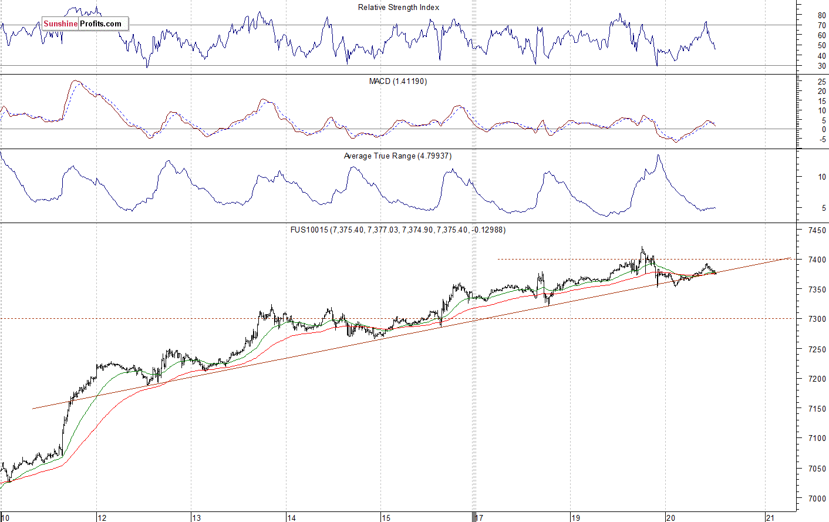Click the 80 label on RSI axis

[x=822, y=15]
